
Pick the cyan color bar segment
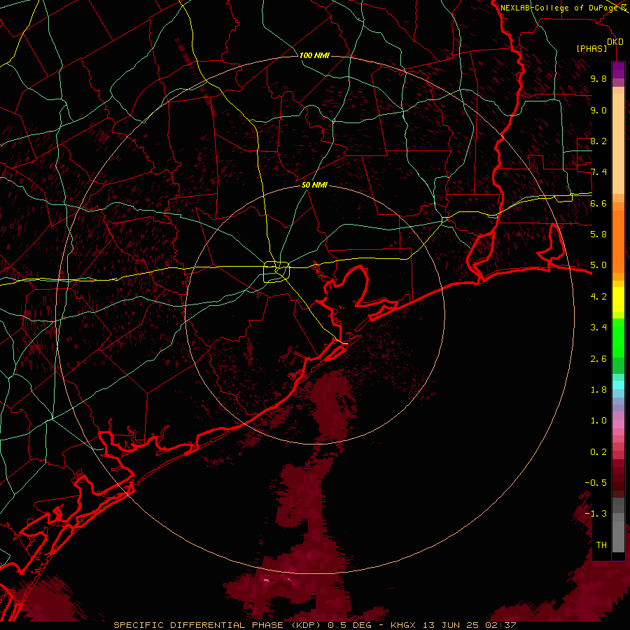click(618, 385)
